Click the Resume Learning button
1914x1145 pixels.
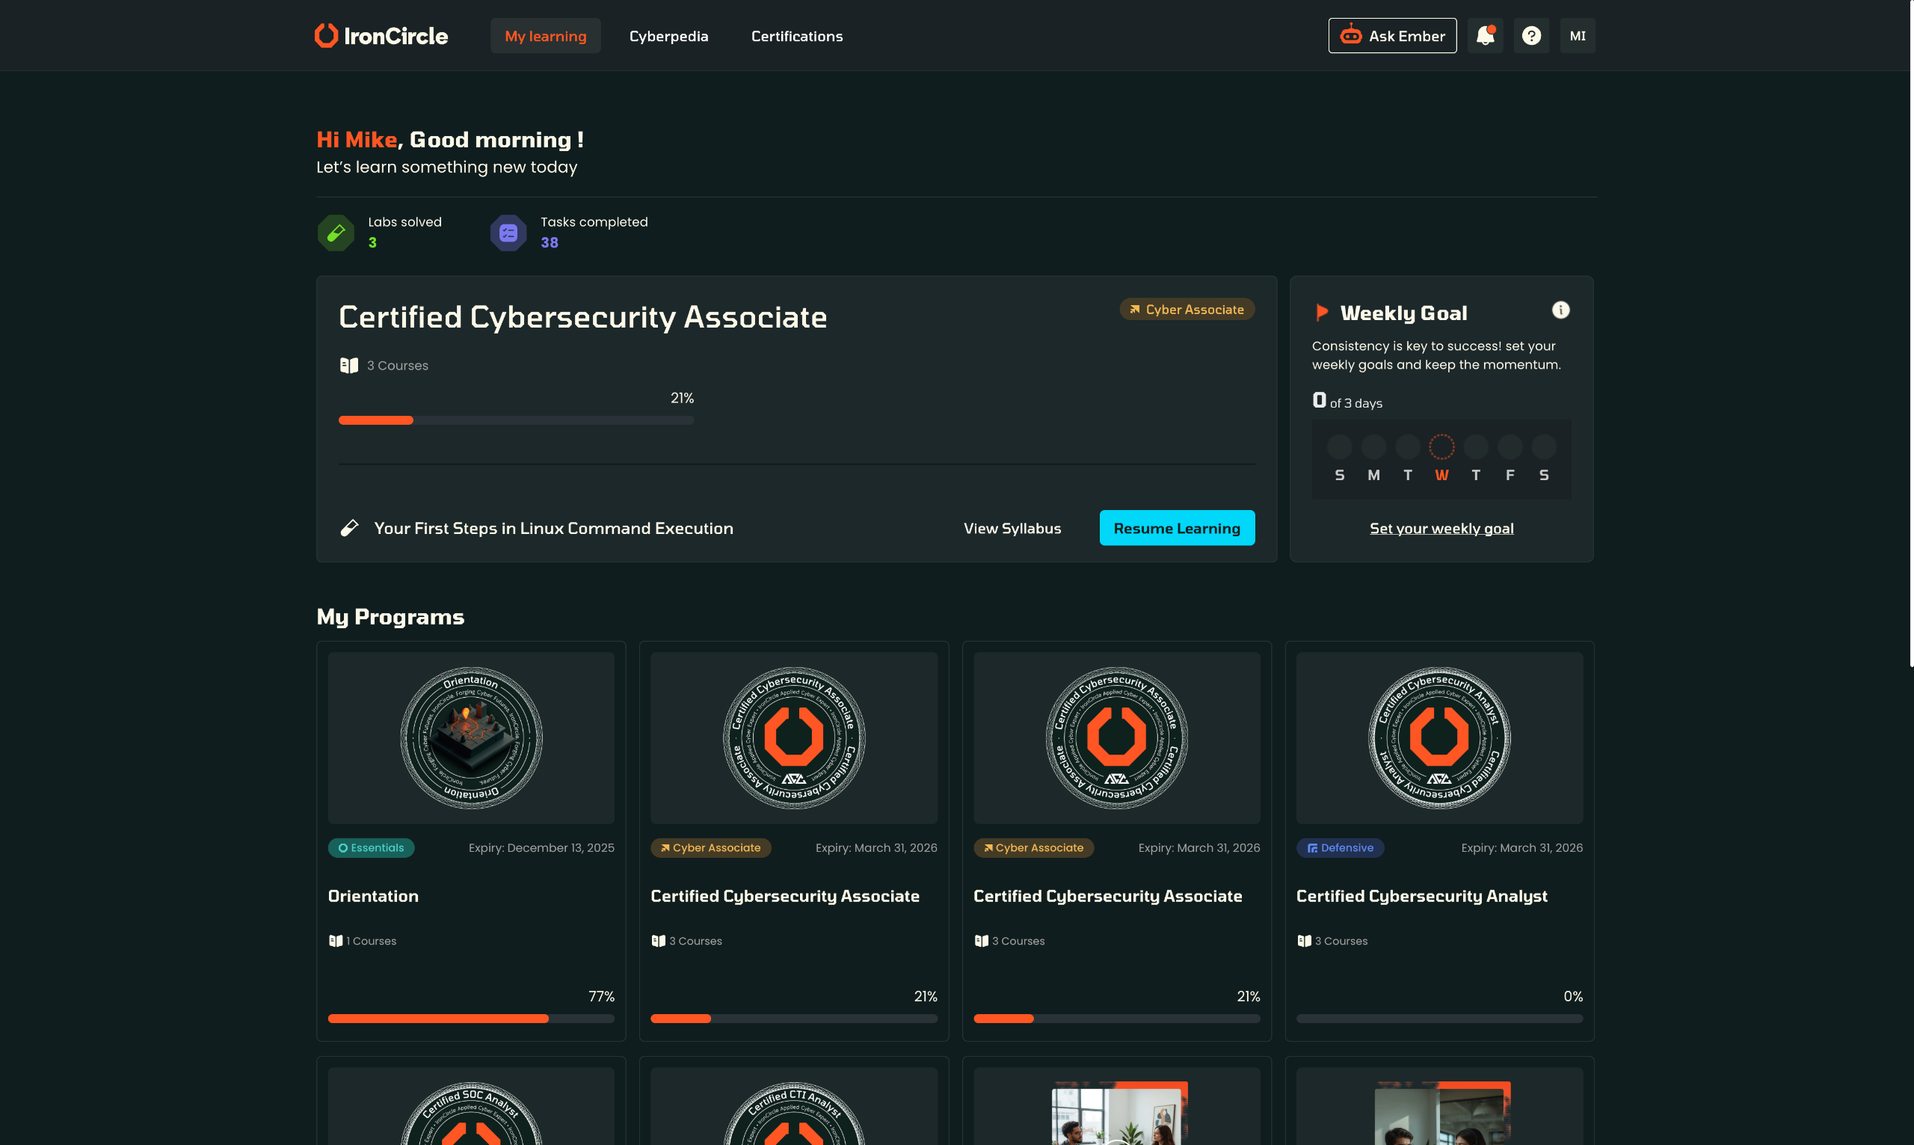1176,528
